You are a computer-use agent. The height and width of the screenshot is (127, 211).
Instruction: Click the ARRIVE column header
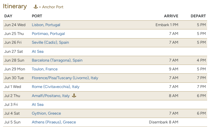click(171, 16)
